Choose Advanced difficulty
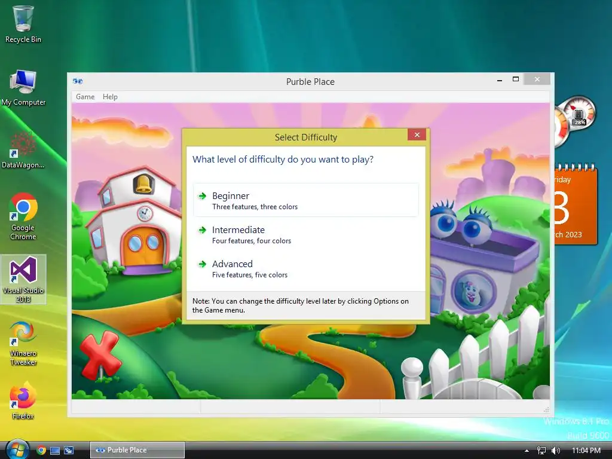This screenshot has height=459, width=612. 306,268
